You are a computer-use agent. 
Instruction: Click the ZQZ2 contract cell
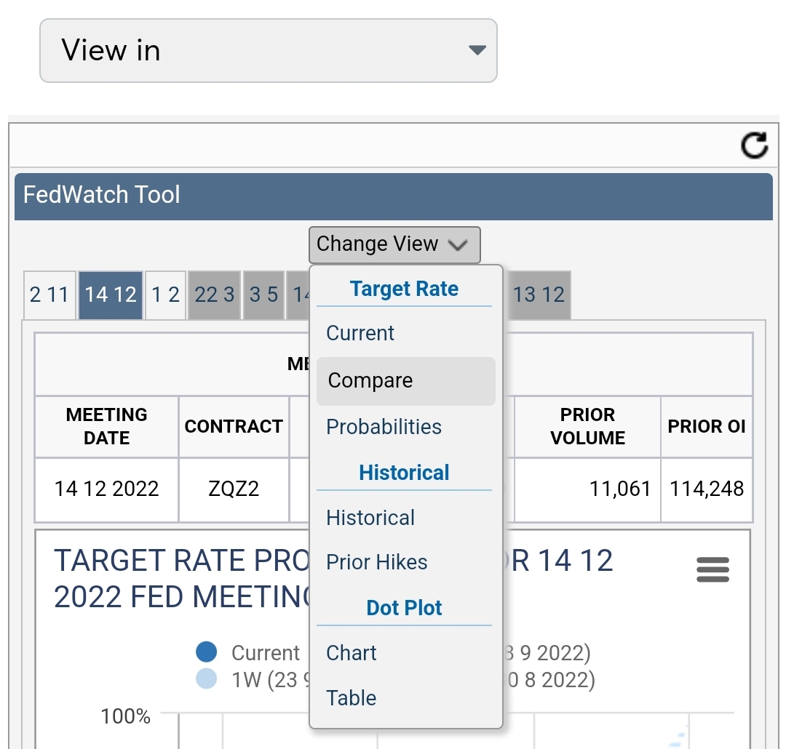click(234, 489)
